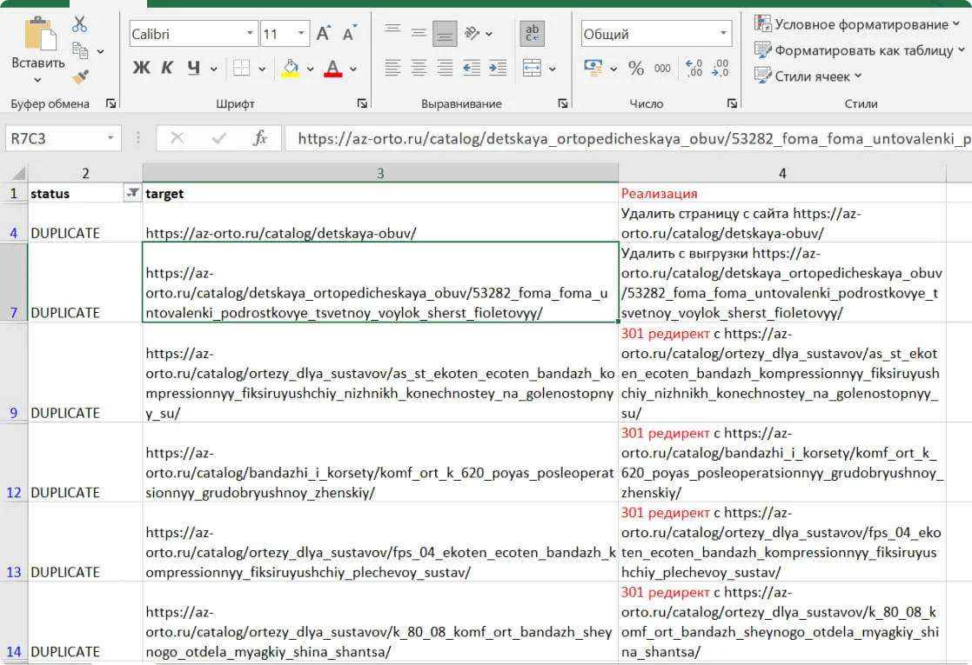Click the percent style button

[636, 68]
